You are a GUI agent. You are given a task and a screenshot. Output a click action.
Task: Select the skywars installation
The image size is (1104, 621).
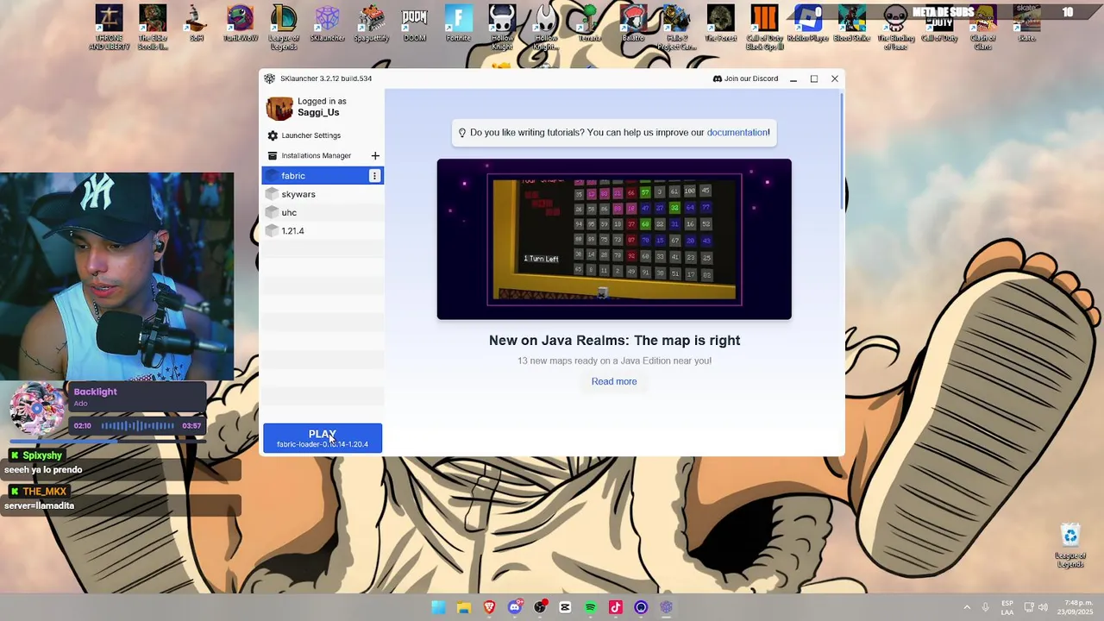[x=322, y=194]
